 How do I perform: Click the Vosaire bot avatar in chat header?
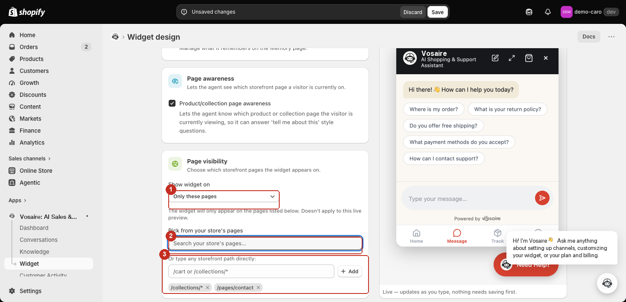[410, 58]
